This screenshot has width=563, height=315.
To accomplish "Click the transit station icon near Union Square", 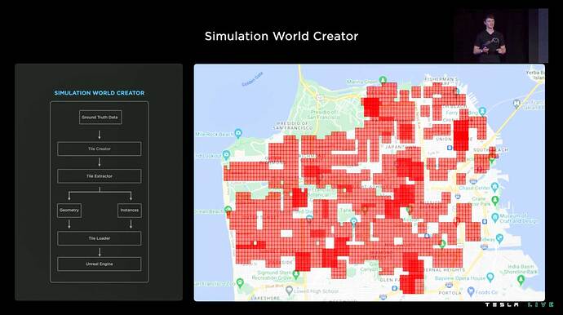I will coord(450,148).
